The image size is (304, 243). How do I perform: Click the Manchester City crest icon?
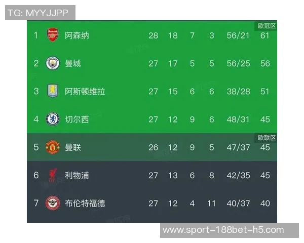tap(53, 63)
